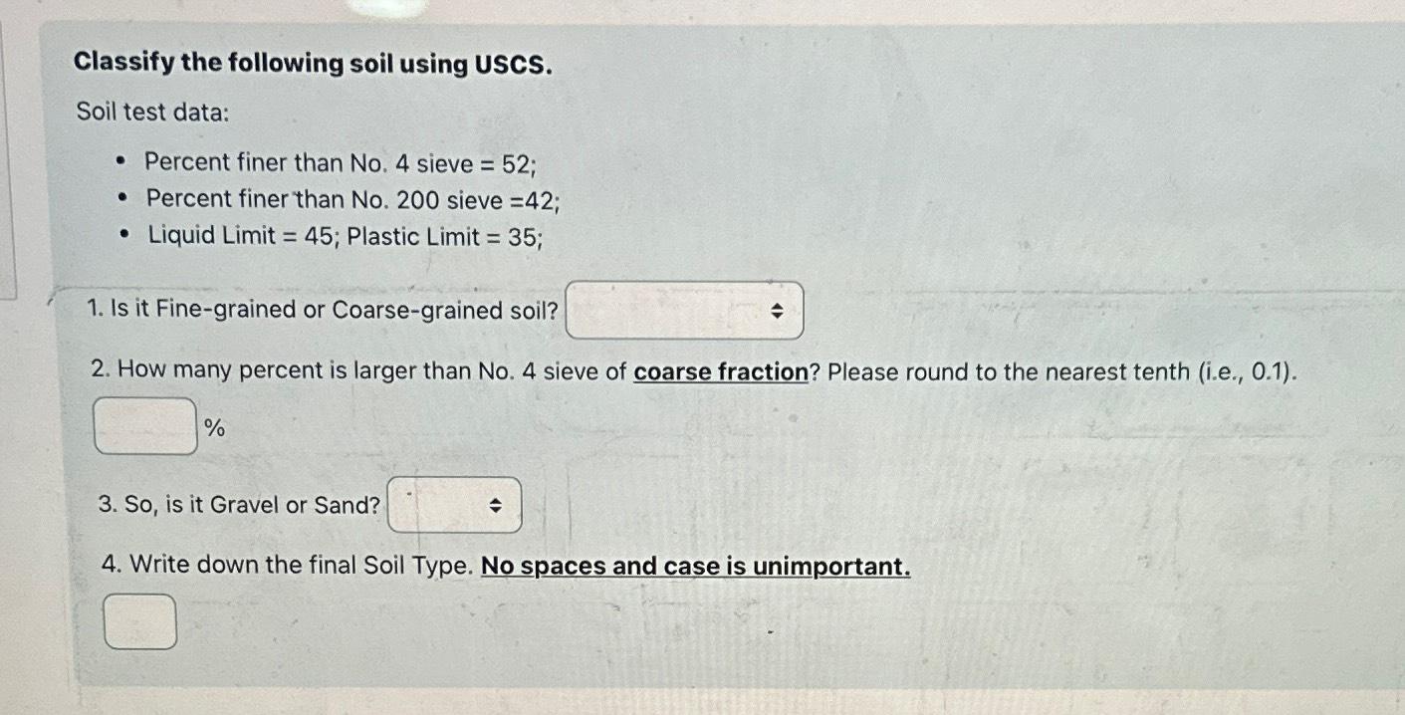Click the answer box for final Soil Type
Viewport: 1405px width, 715px height.
(x=138, y=621)
